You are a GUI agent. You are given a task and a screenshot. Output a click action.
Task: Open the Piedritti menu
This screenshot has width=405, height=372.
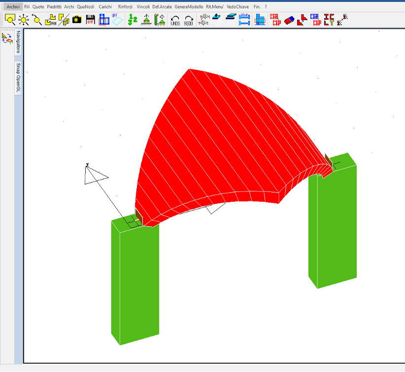click(x=54, y=7)
